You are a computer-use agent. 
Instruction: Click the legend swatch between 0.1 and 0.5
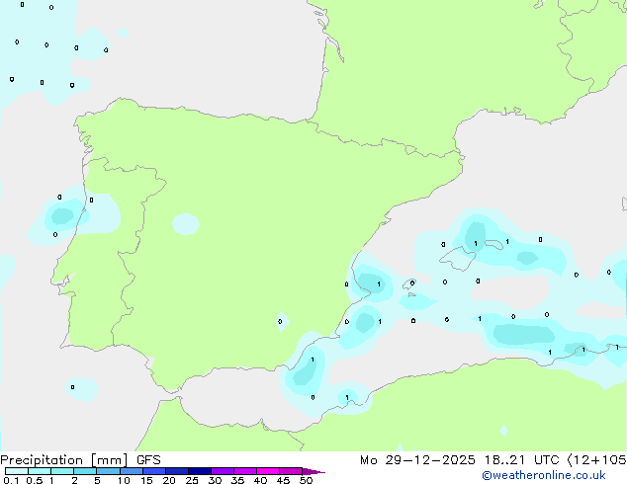(x=17, y=471)
